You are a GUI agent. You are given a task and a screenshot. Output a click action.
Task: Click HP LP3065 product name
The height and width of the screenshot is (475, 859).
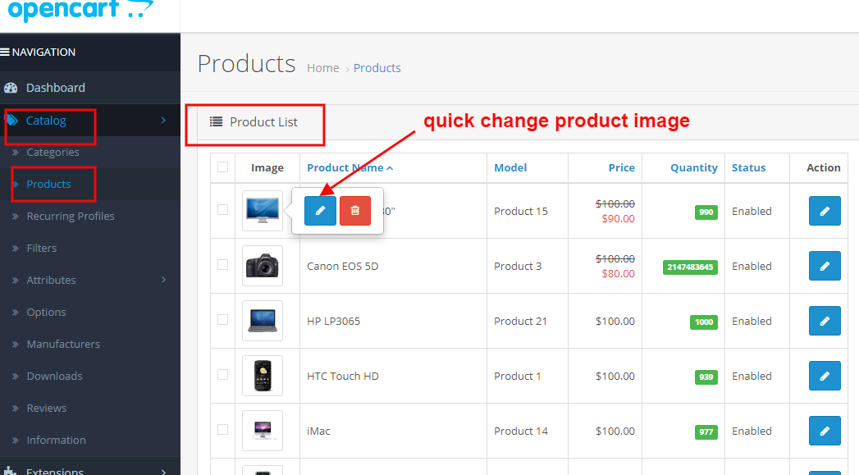coord(334,321)
